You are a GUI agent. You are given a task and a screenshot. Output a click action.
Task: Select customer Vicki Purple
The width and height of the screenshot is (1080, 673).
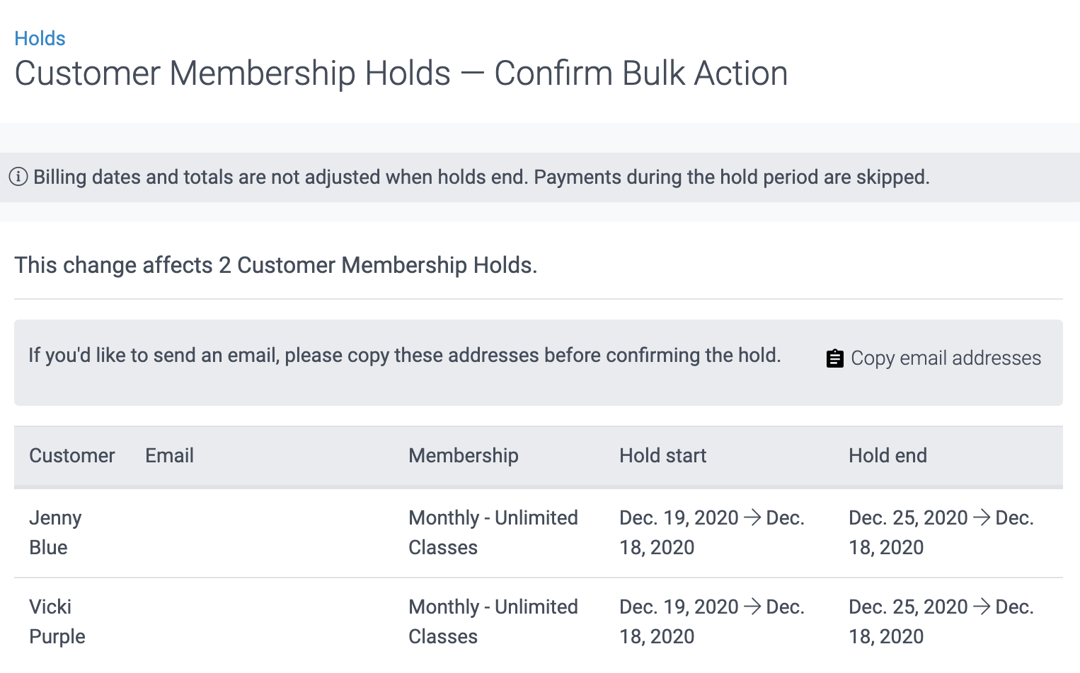(57, 621)
